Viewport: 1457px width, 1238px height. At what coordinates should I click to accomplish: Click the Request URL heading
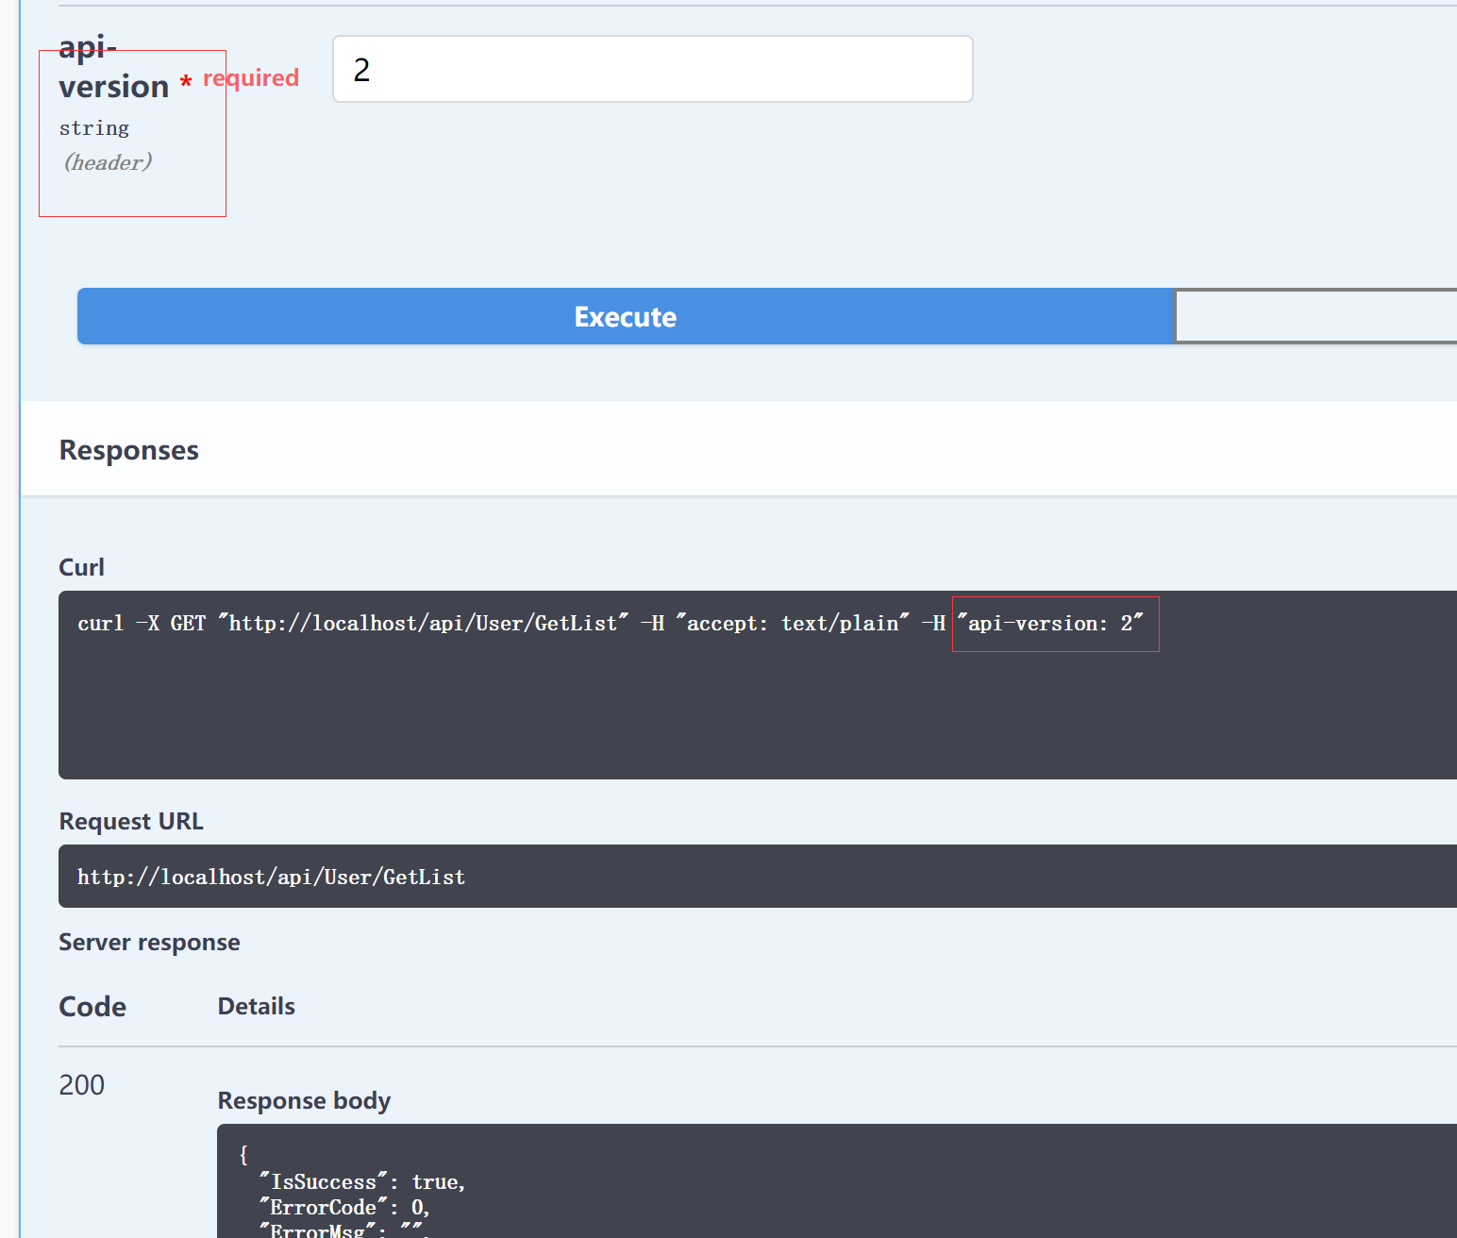[131, 821]
